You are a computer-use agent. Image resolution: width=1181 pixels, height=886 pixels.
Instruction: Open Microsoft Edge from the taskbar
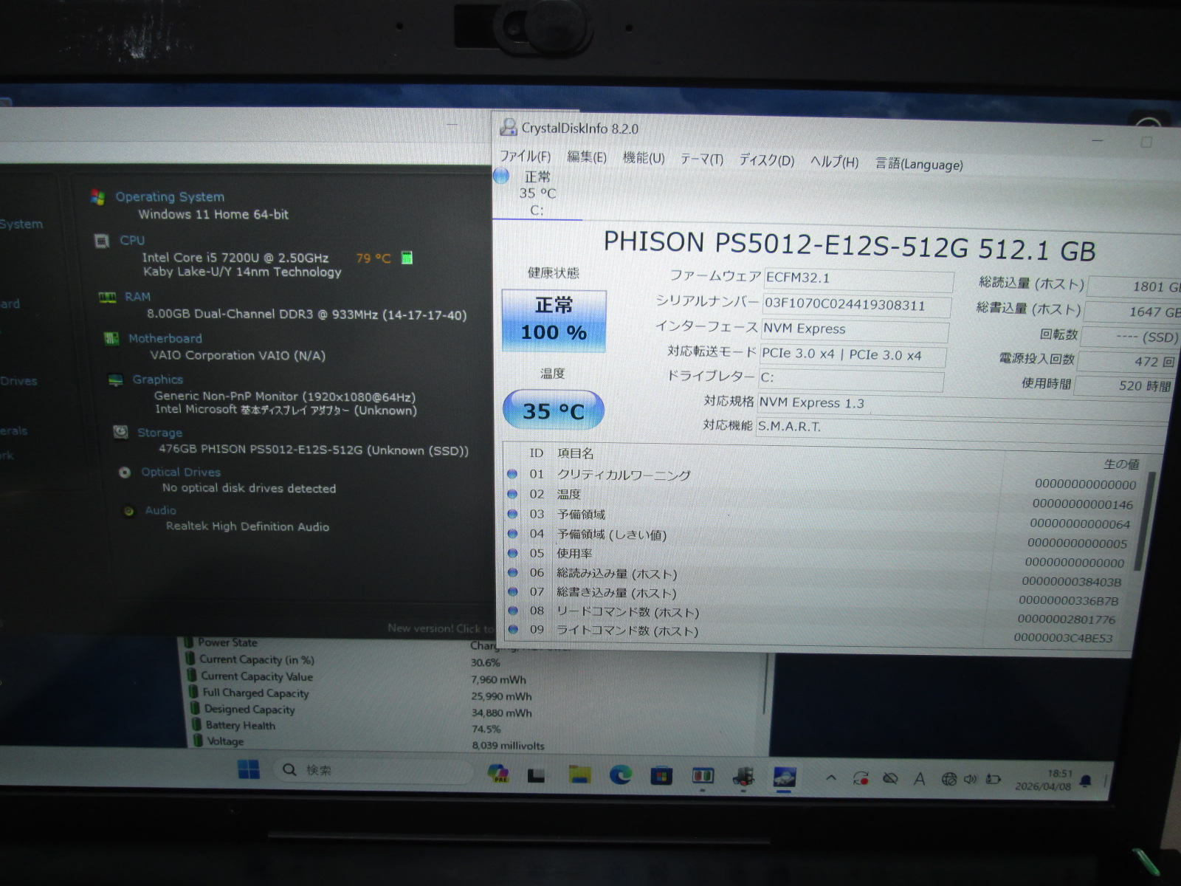pyautogui.click(x=620, y=775)
